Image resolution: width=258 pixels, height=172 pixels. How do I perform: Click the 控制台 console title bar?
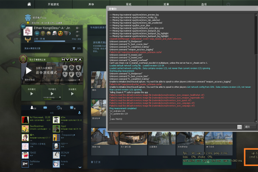182,9
